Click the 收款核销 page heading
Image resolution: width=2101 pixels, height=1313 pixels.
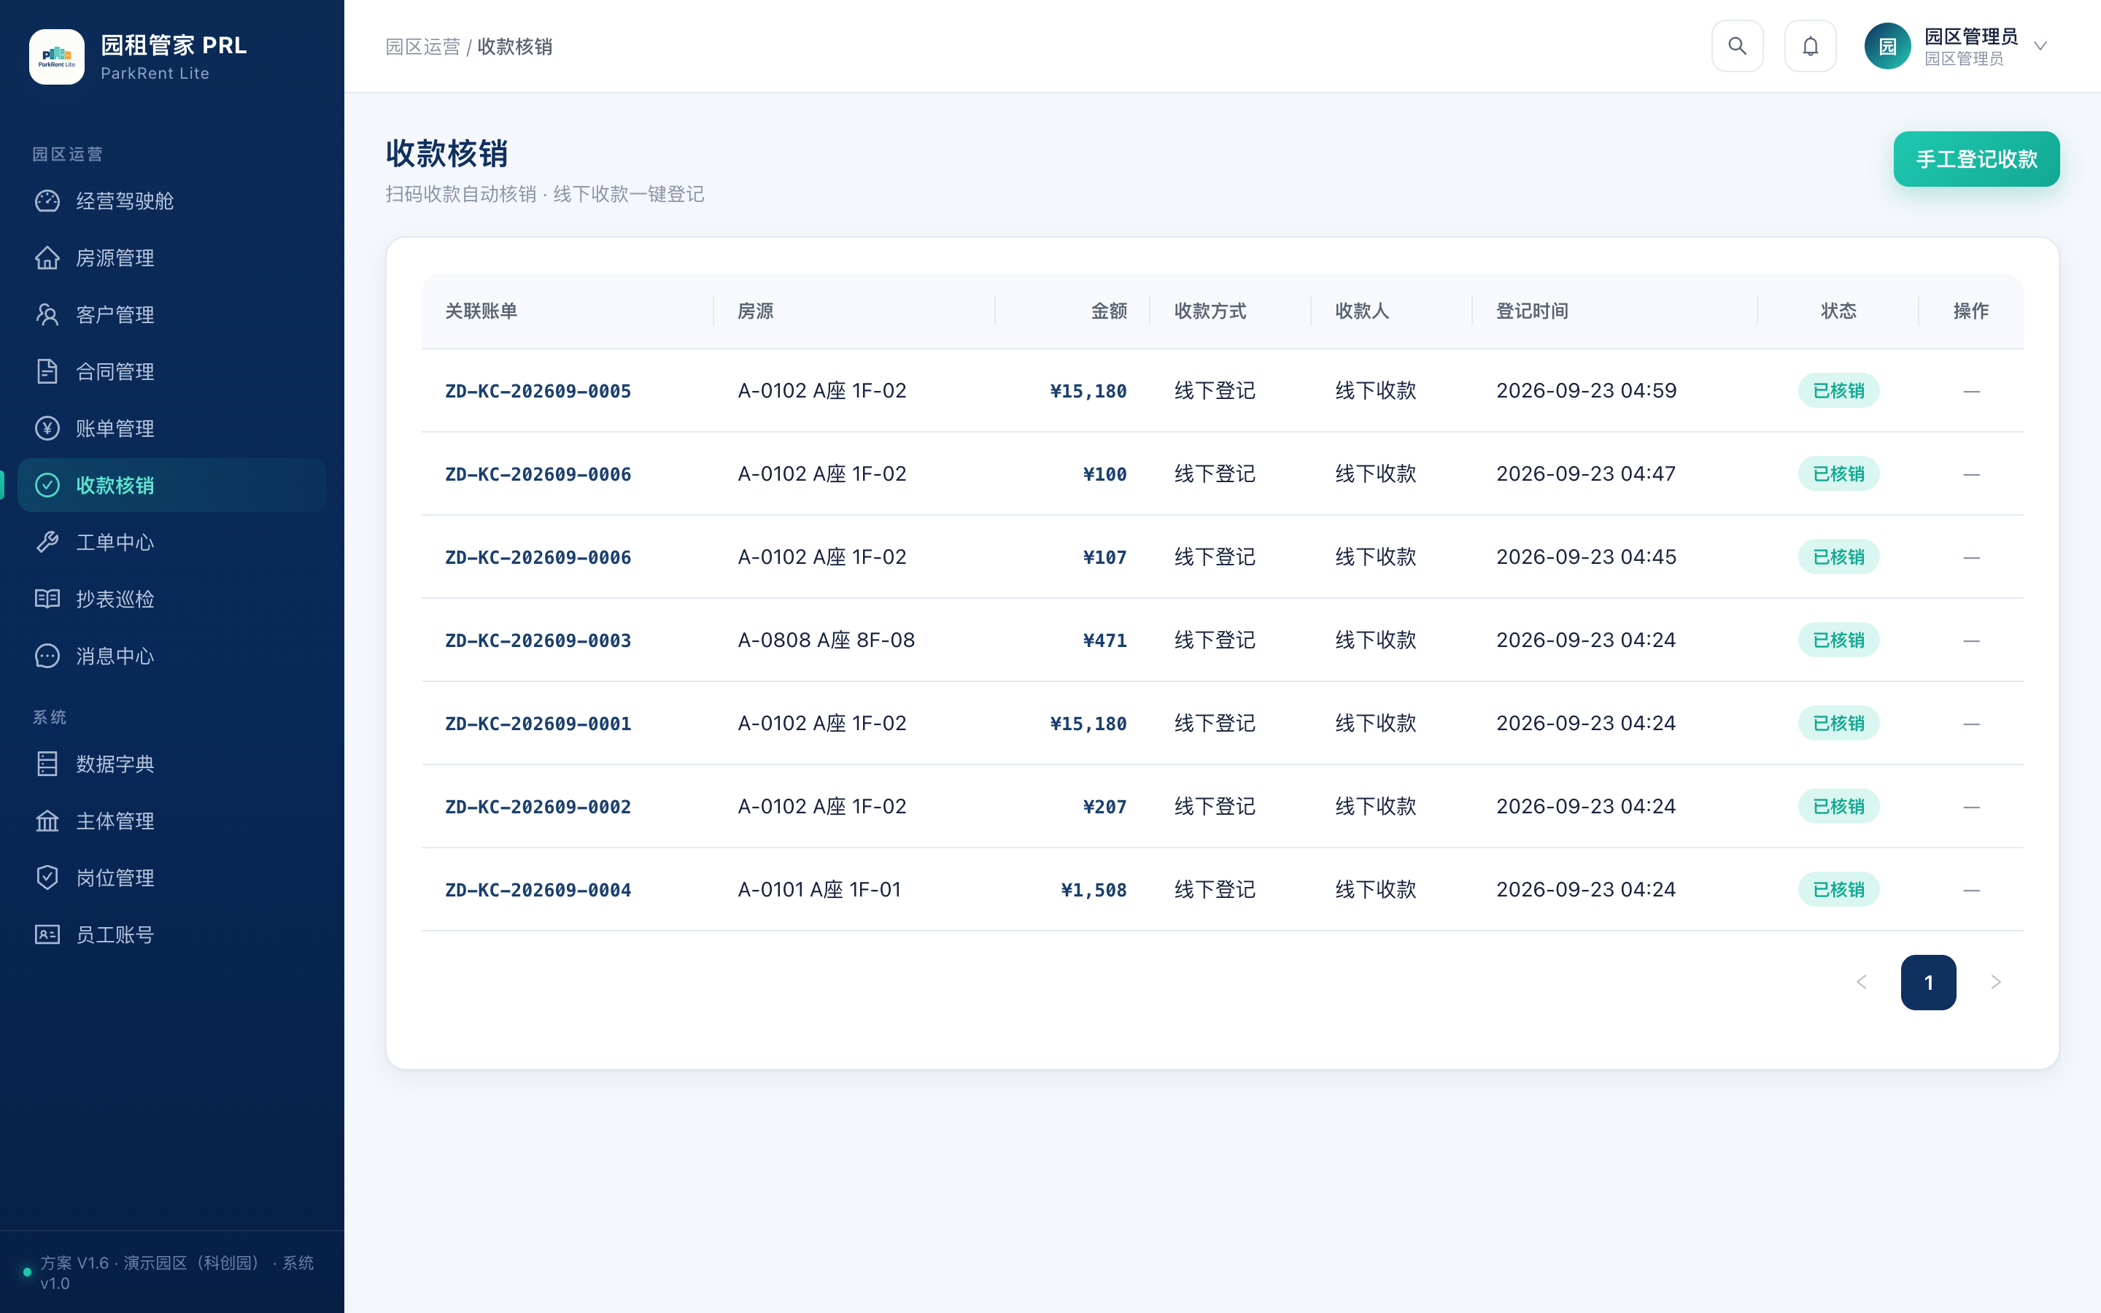(x=447, y=154)
